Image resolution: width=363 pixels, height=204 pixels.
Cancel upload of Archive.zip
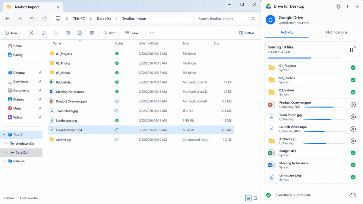tap(353, 141)
